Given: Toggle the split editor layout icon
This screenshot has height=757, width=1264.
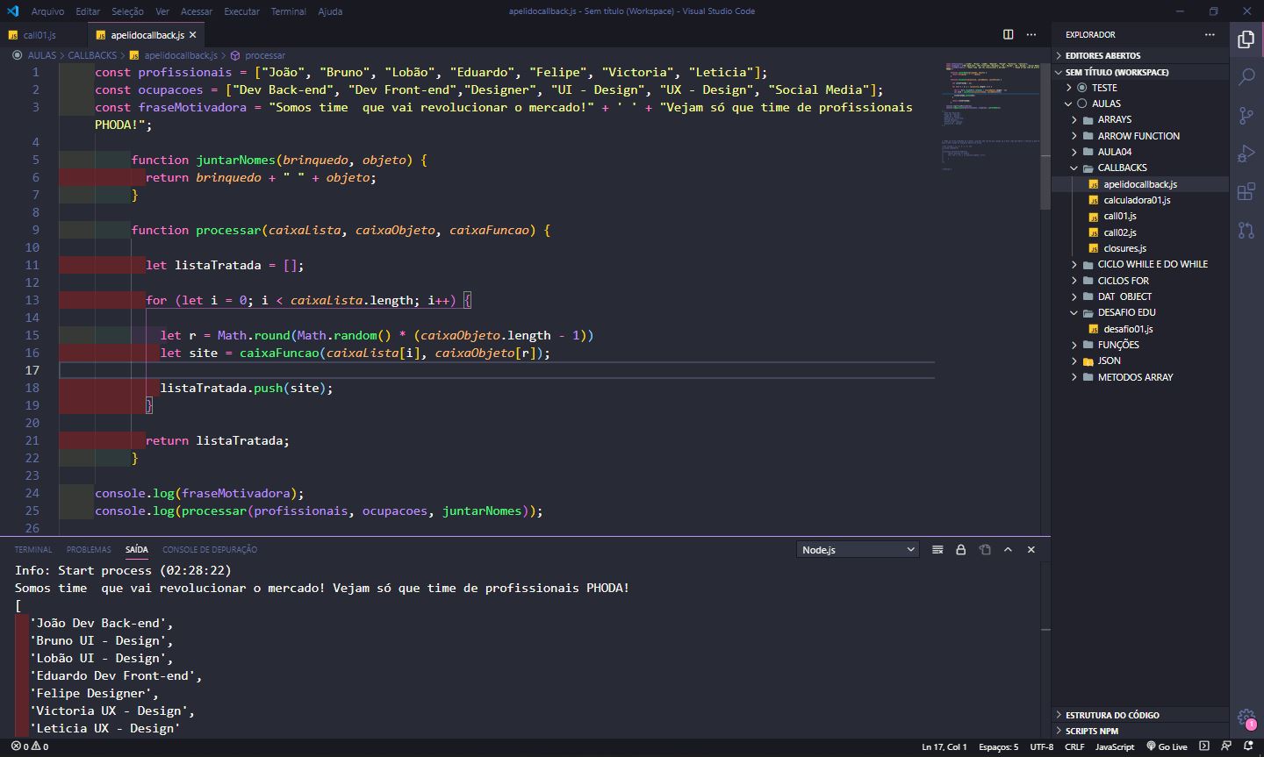Looking at the screenshot, I should coord(1007,34).
